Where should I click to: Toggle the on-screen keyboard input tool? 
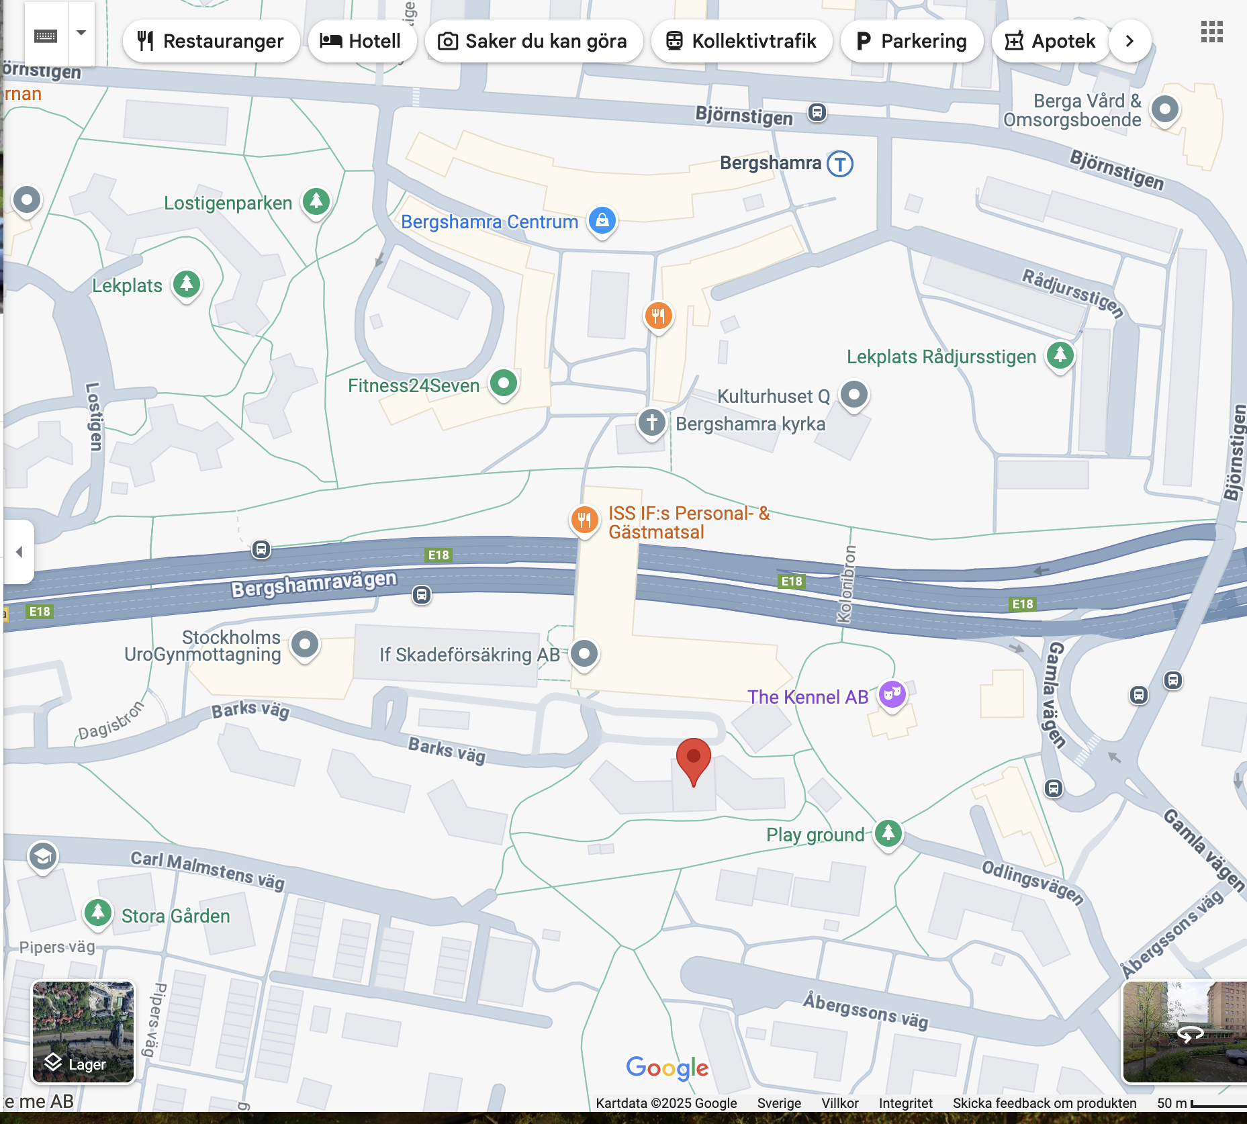tap(46, 35)
